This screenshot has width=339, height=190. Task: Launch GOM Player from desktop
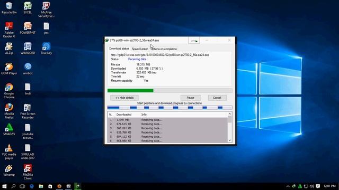[9, 69]
